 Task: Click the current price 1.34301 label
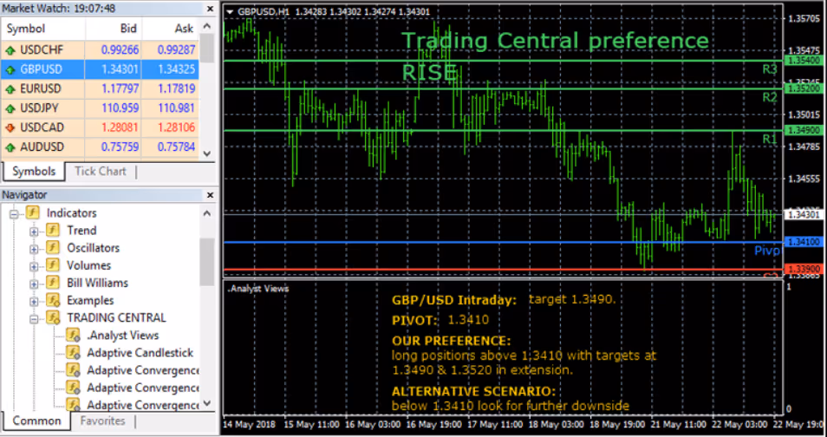(804, 215)
